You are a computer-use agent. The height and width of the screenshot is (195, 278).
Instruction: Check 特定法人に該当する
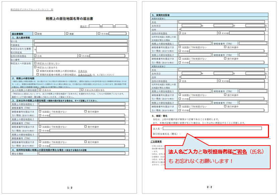[35, 67]
